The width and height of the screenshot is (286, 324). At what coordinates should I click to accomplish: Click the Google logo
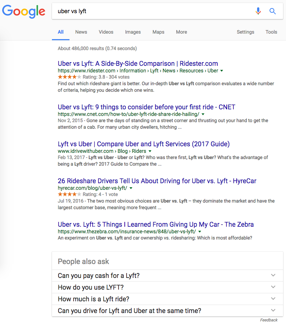24,11
